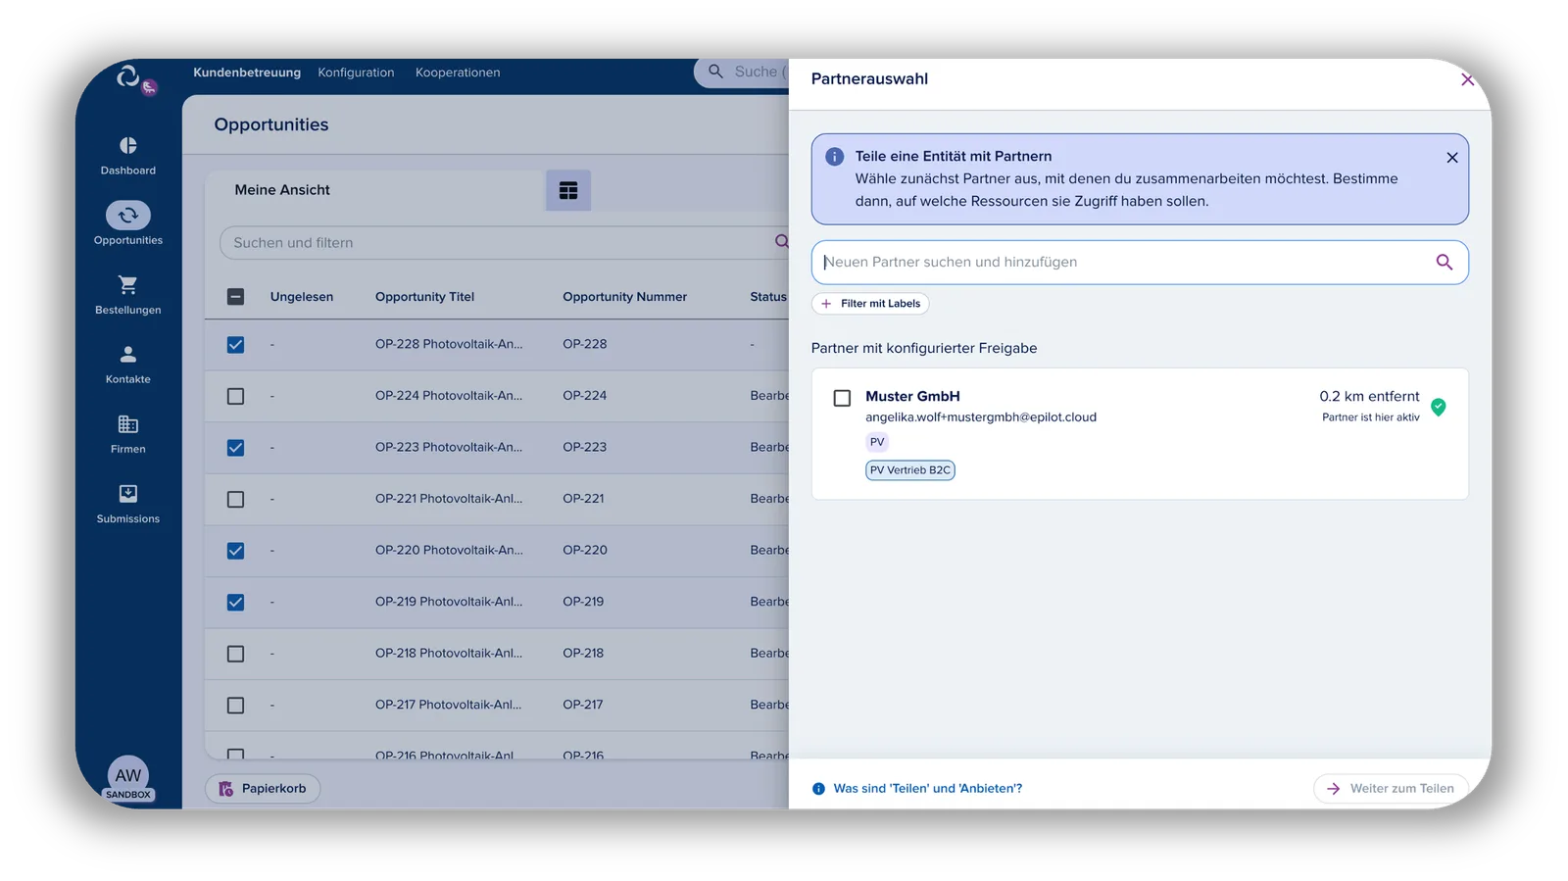Close the Partnerauswahl panel

coord(1467,79)
